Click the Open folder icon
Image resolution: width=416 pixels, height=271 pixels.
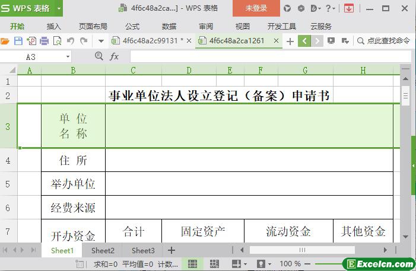5,41
